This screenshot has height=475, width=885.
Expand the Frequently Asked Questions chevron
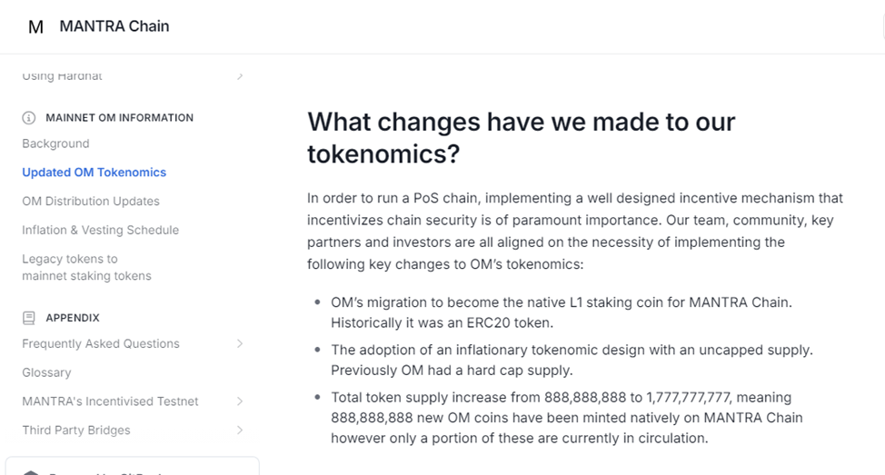tap(240, 343)
